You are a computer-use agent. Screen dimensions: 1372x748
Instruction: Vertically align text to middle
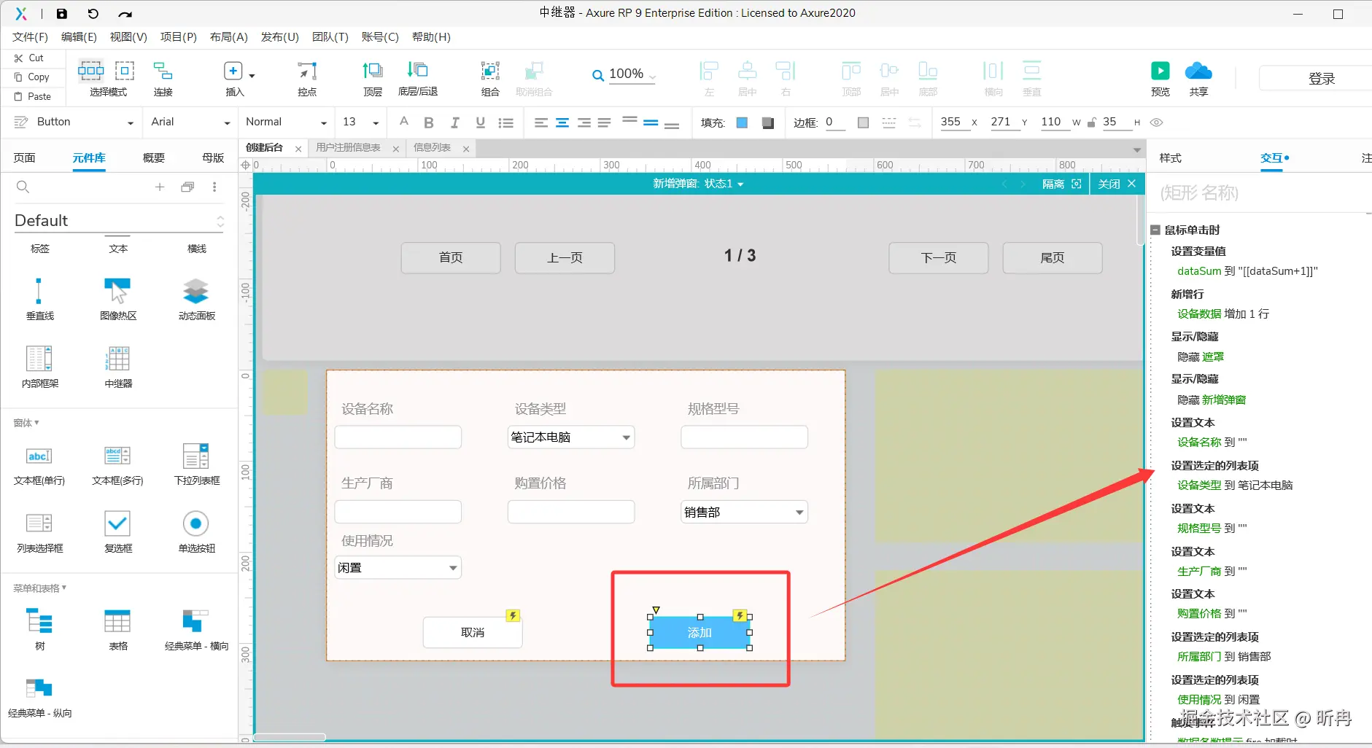coord(651,122)
